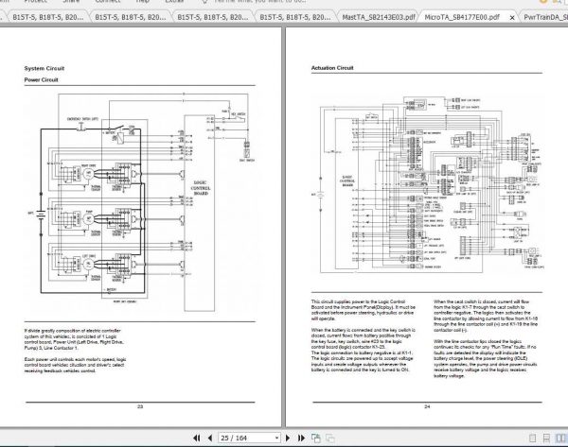Click page number 23 at page bottom

tap(140, 406)
